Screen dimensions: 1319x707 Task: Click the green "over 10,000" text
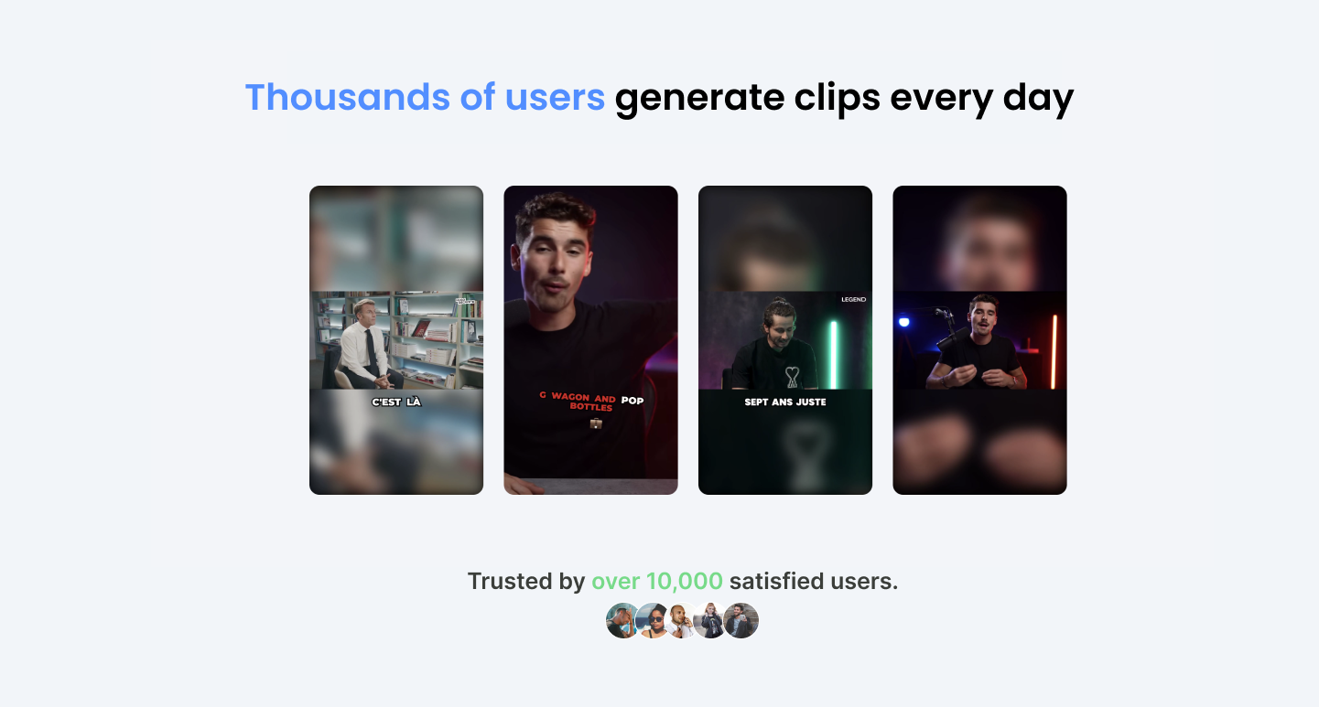(657, 581)
